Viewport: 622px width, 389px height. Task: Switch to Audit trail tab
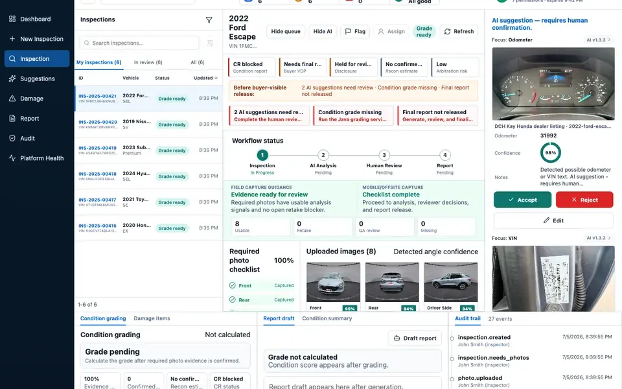click(468, 318)
